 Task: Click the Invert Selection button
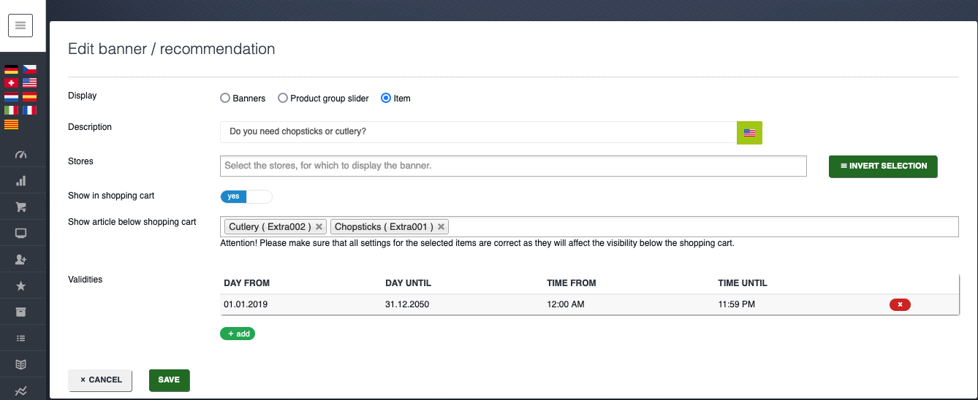pos(883,166)
